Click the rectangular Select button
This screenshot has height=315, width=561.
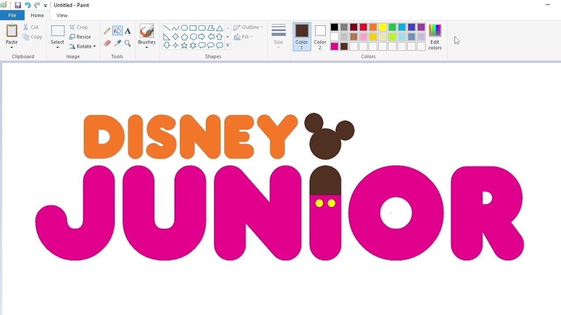pos(57,31)
